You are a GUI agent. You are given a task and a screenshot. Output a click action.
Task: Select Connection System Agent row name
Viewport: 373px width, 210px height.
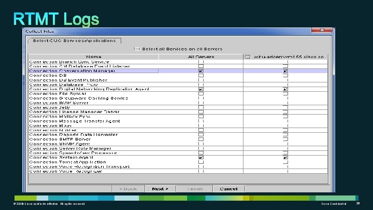coord(61,158)
